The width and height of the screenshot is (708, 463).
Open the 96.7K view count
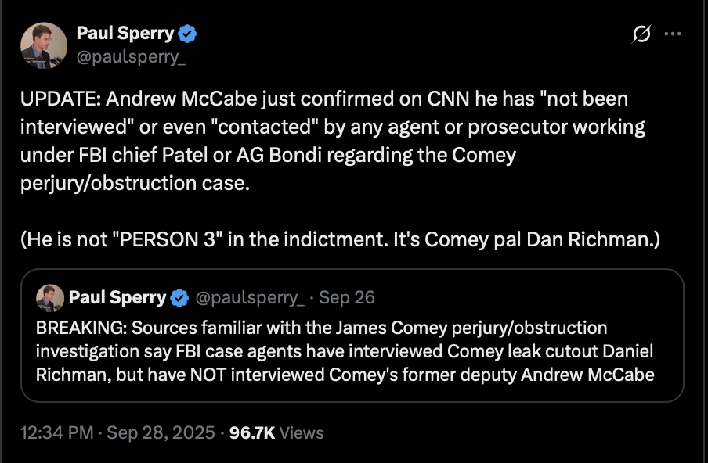pyautogui.click(x=251, y=432)
